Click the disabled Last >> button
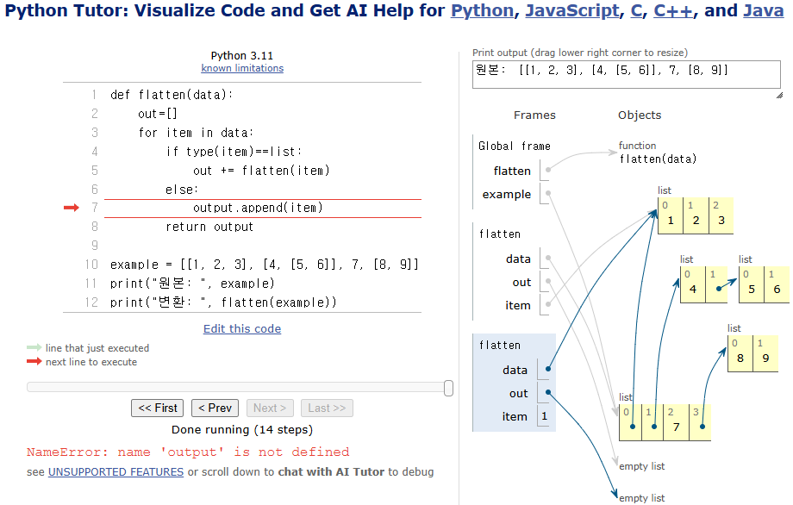The image size is (793, 505). pos(327,408)
